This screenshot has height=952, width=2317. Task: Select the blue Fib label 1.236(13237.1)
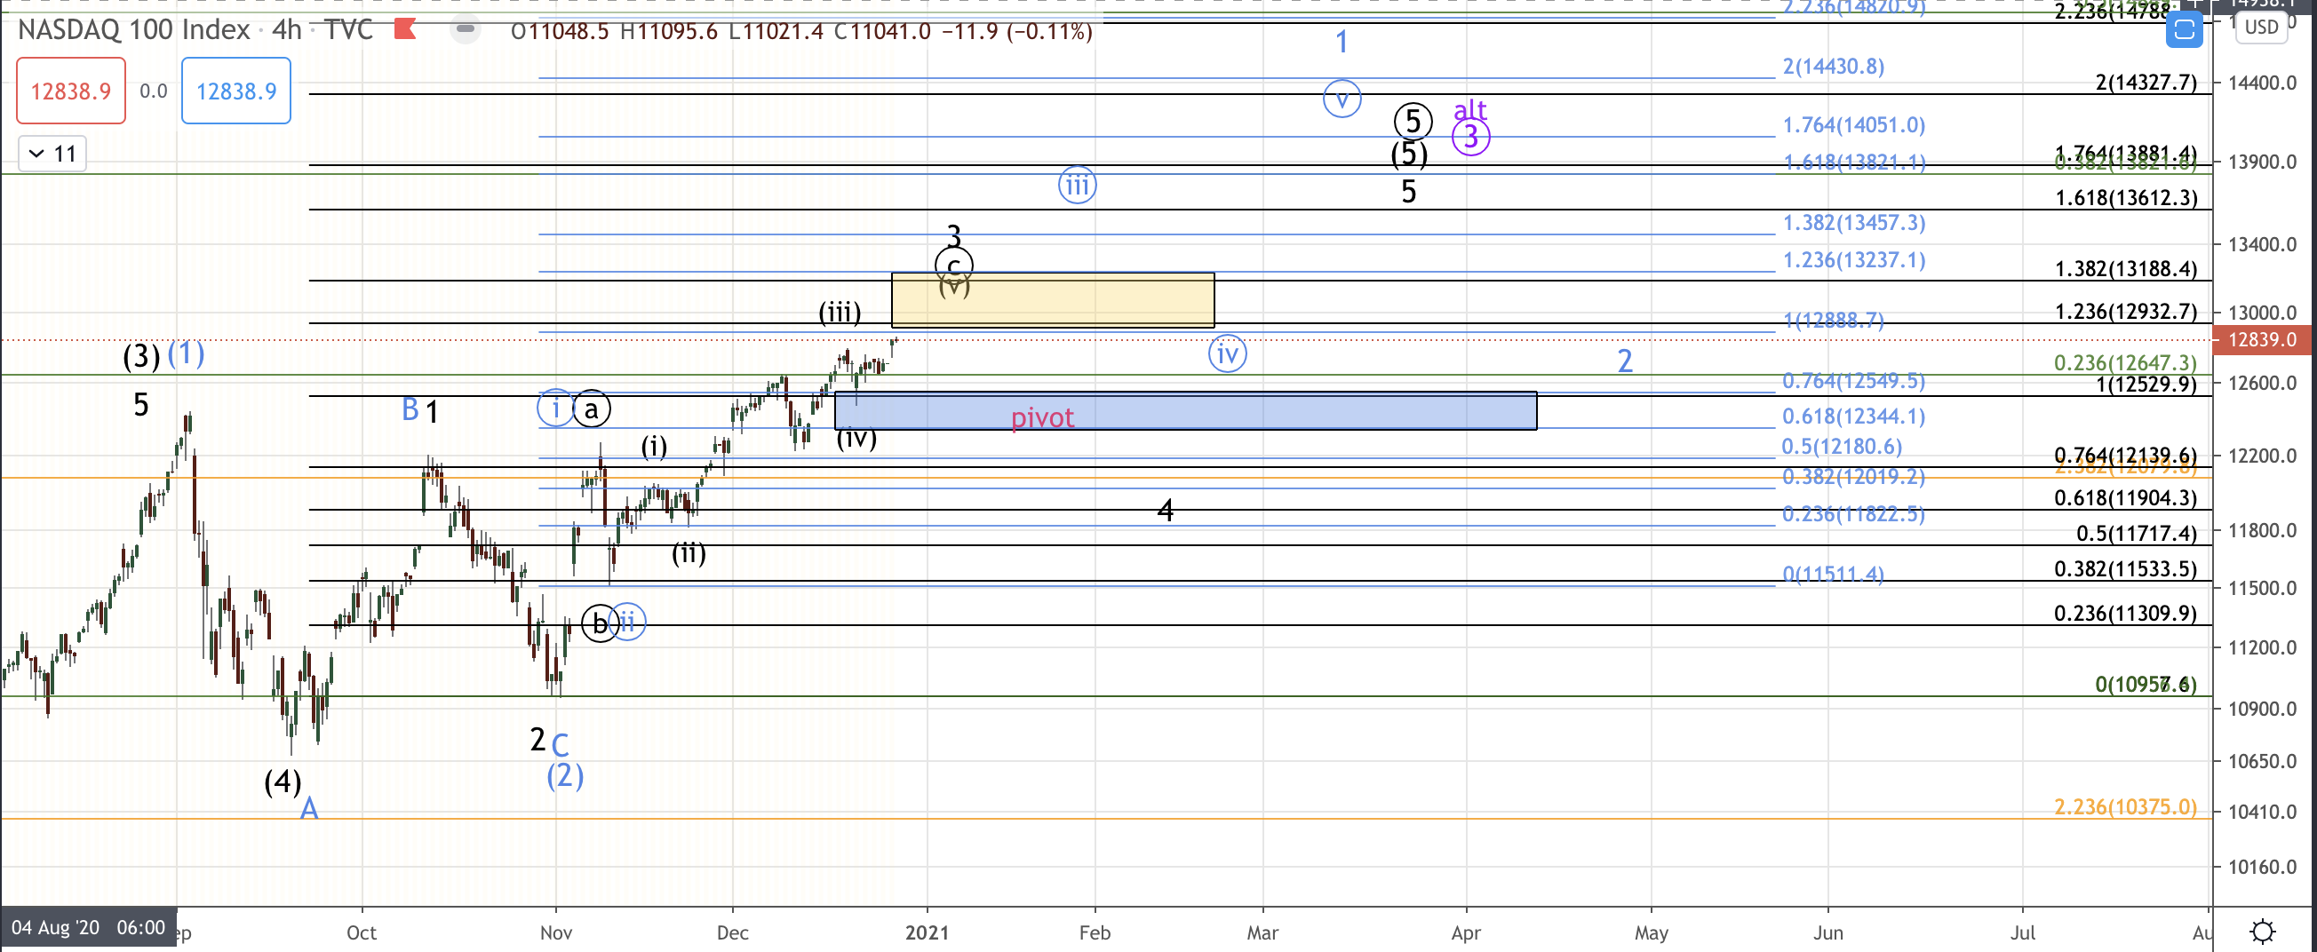[x=1854, y=261]
